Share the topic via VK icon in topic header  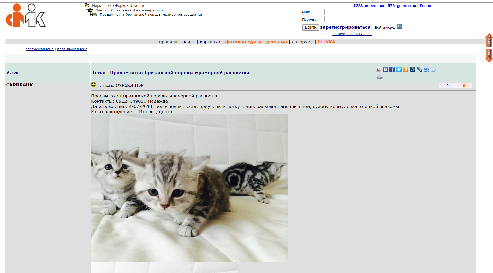tap(385, 69)
